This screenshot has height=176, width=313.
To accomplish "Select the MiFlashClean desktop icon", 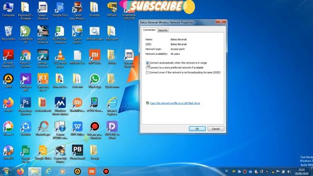I will [94, 33].
